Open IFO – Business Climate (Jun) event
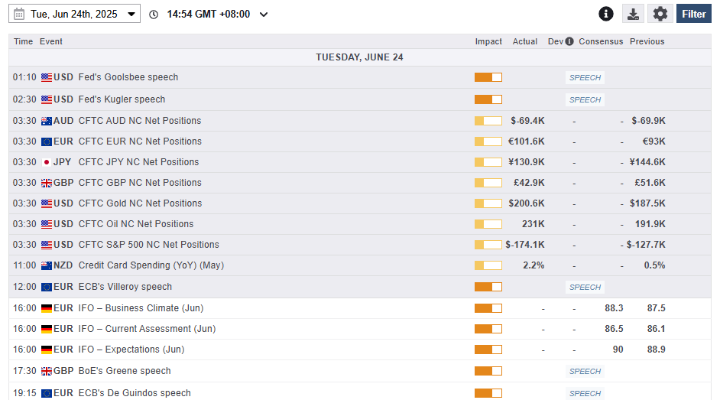 [x=141, y=308]
